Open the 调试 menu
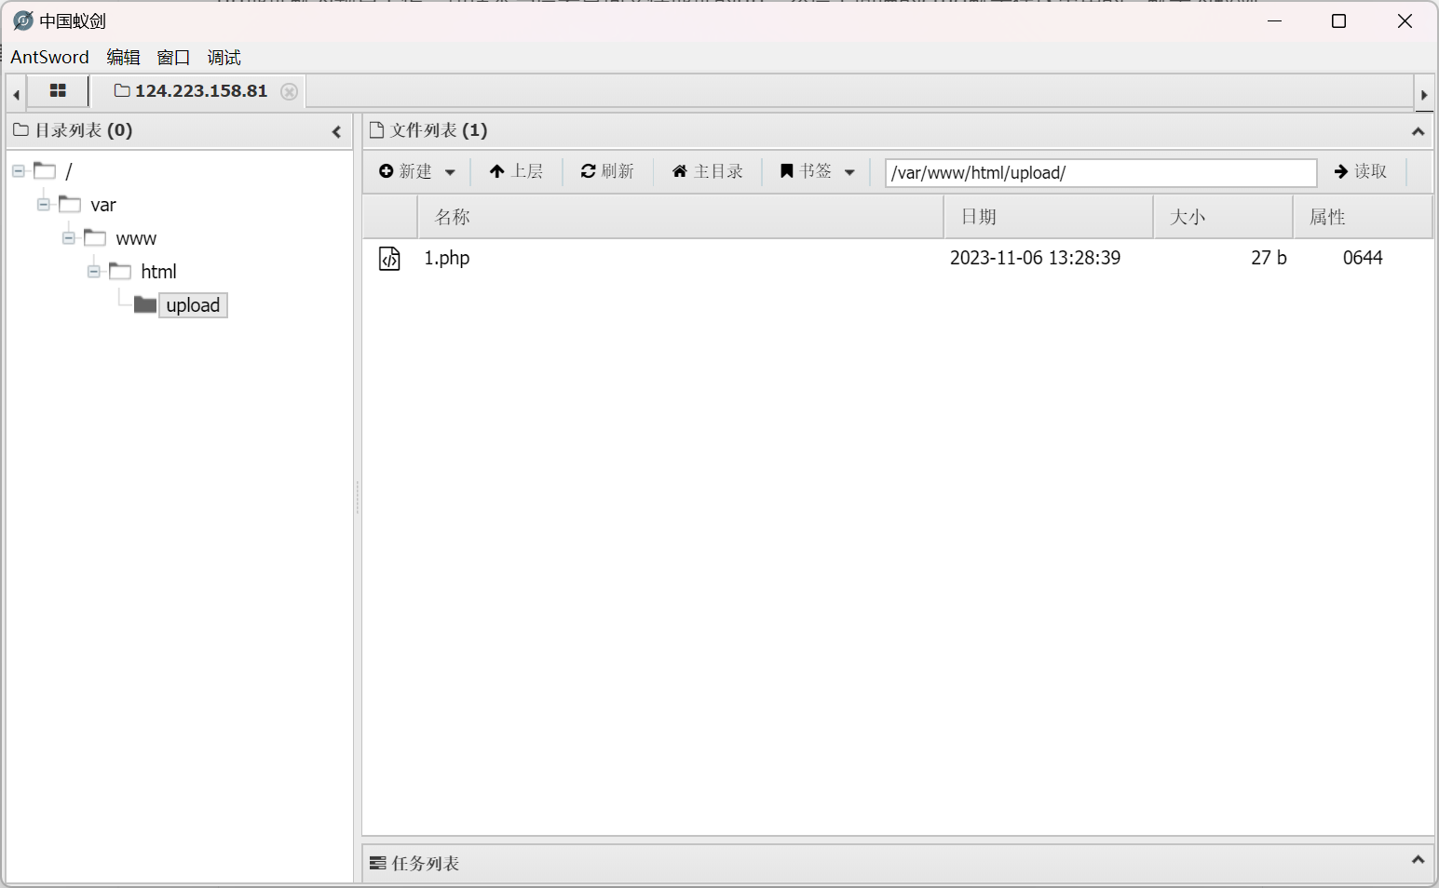Viewport: 1439px width, 888px height. click(224, 57)
